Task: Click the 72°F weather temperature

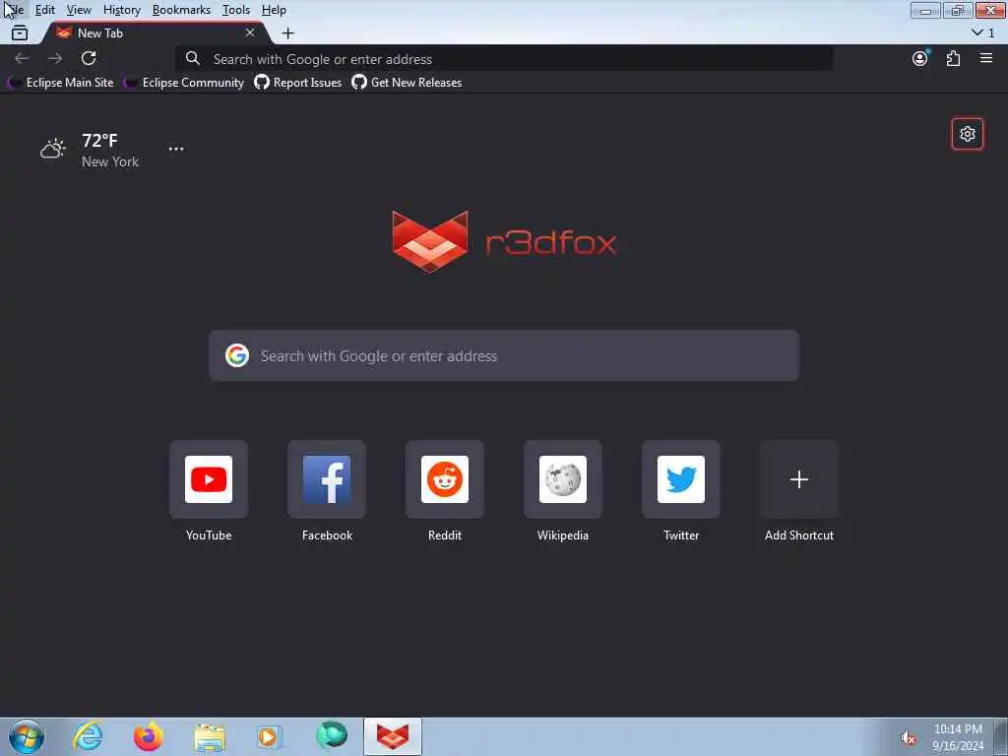Action: [x=99, y=140]
